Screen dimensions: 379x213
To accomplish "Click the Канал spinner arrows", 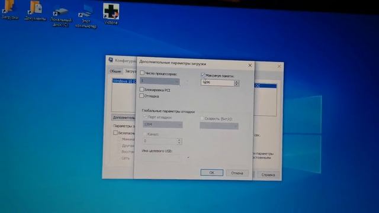I will pos(179,141).
